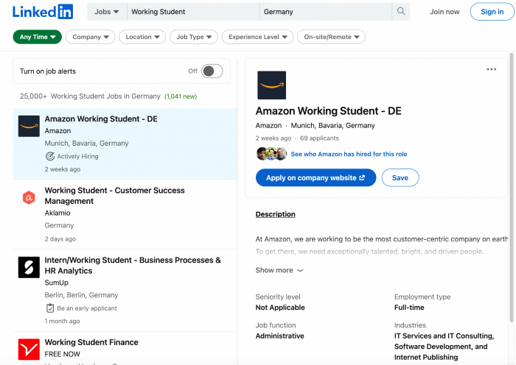Click the 'Amazon Working Student - DE' detail title
Viewport: 516px width, 365px height.
click(x=329, y=110)
